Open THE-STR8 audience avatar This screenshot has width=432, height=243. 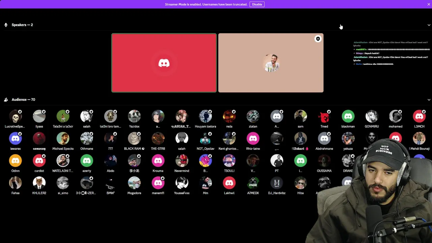click(x=158, y=139)
